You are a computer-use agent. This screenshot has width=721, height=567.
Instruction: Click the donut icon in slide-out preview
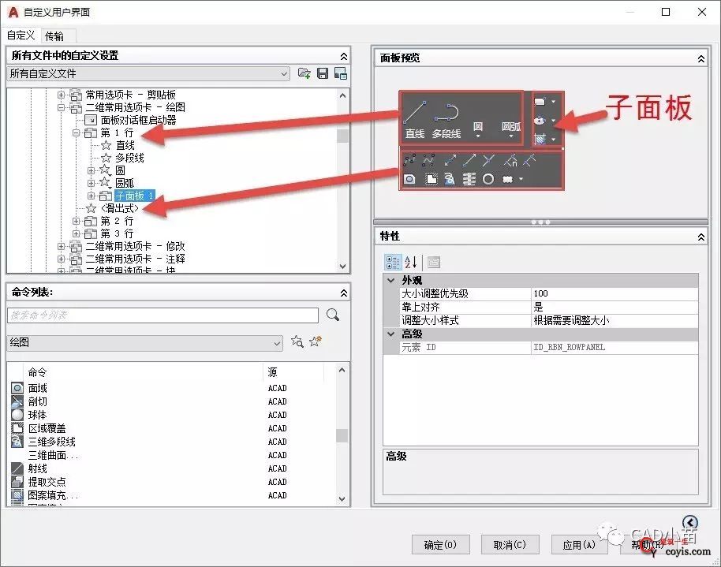coord(488,179)
